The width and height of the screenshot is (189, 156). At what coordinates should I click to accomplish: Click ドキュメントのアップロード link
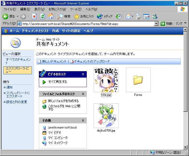(x=92, y=61)
